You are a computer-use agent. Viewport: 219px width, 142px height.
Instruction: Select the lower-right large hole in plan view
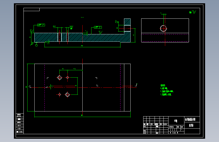click(67, 94)
